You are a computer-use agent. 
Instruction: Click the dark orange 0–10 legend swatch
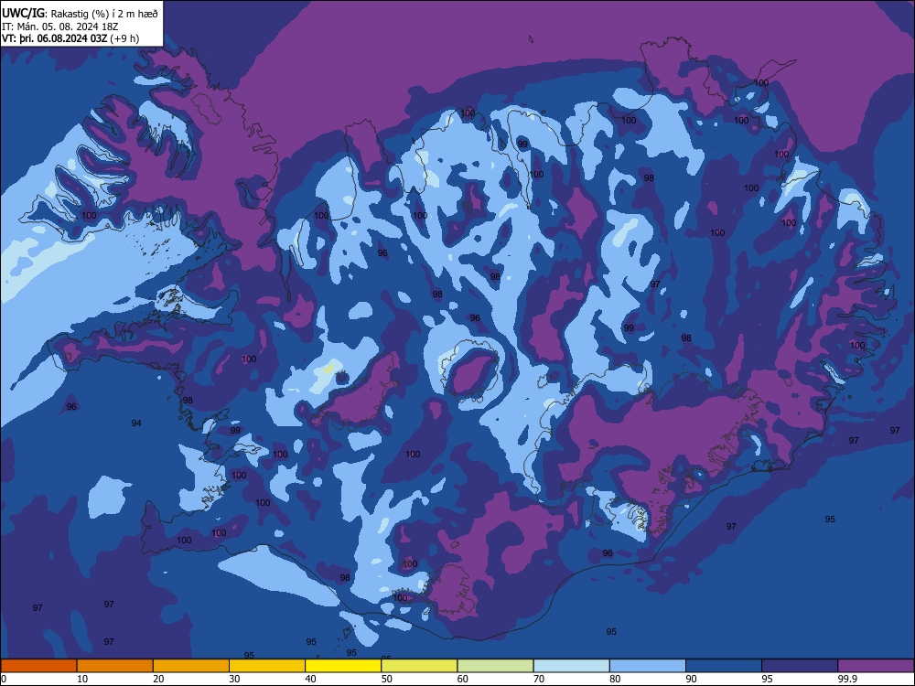[x=38, y=666]
